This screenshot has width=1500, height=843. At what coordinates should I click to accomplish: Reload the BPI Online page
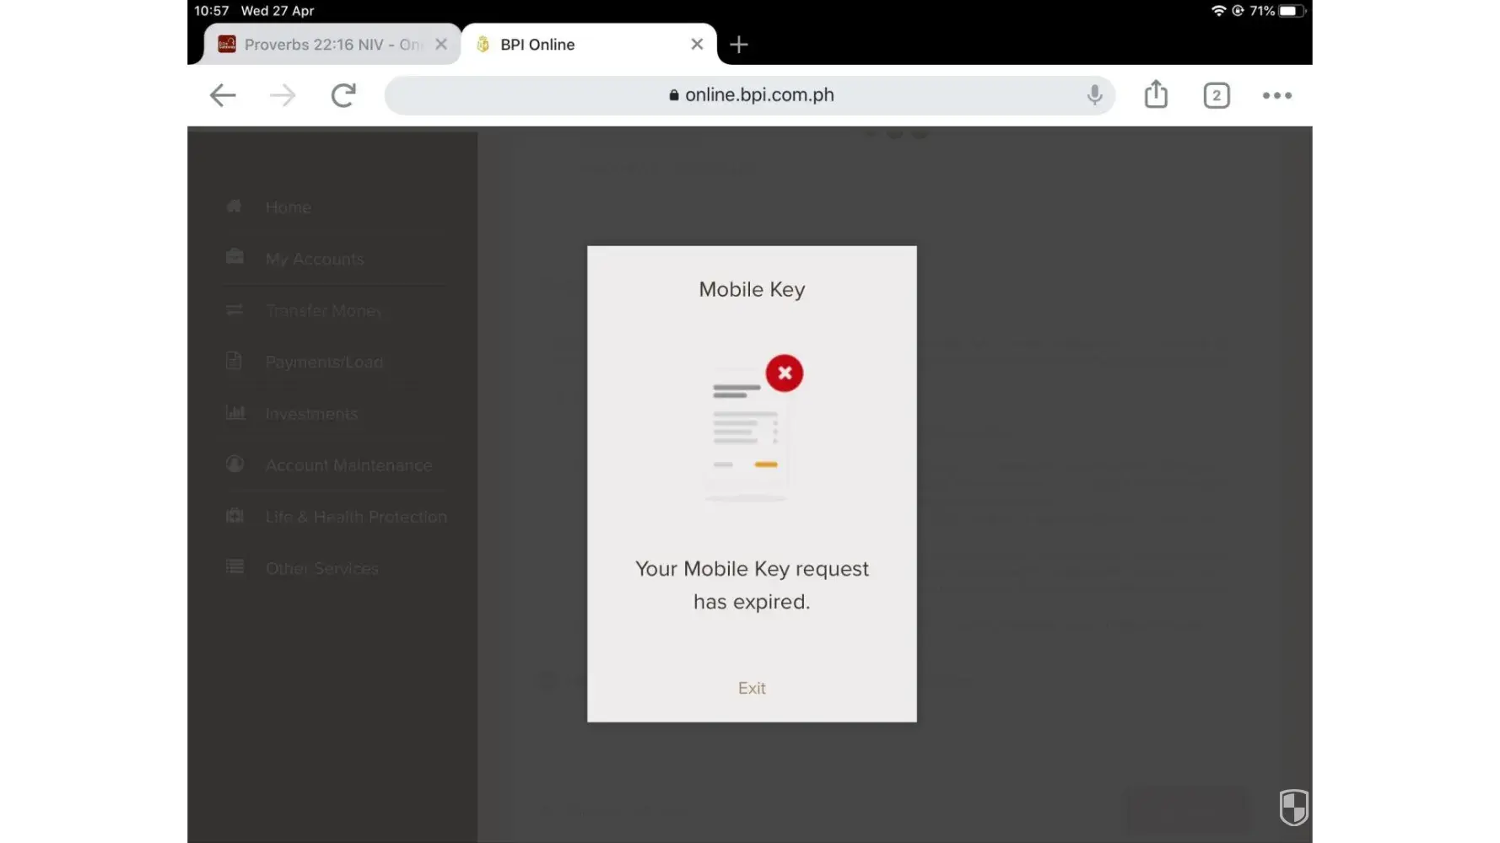(343, 95)
